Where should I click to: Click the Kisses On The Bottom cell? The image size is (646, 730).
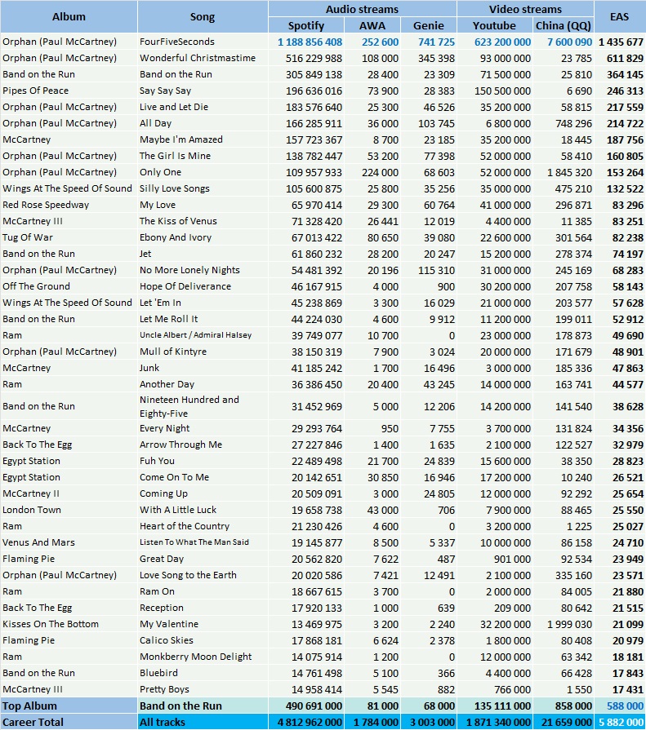[69, 623]
